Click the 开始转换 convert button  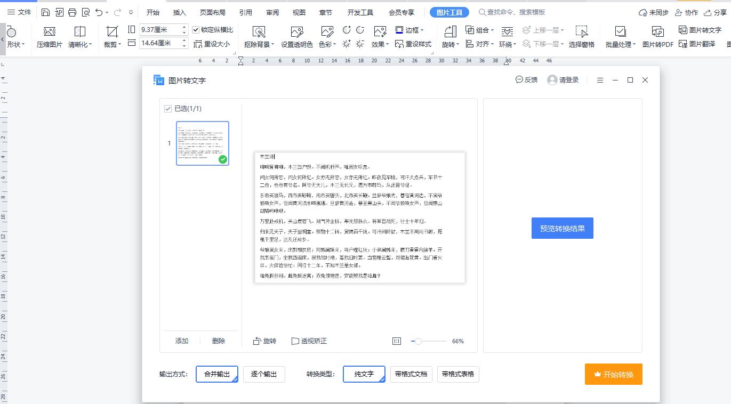click(613, 374)
